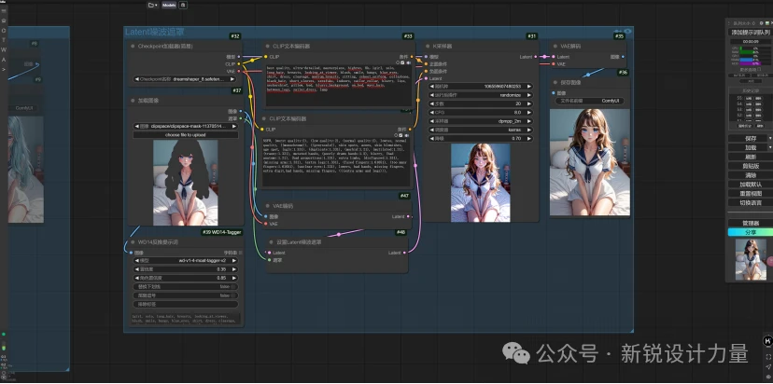Image resolution: width=773 pixels, height=384 pixels.
Task: Increase 步数 20 with its right arrow
Action: click(529, 103)
